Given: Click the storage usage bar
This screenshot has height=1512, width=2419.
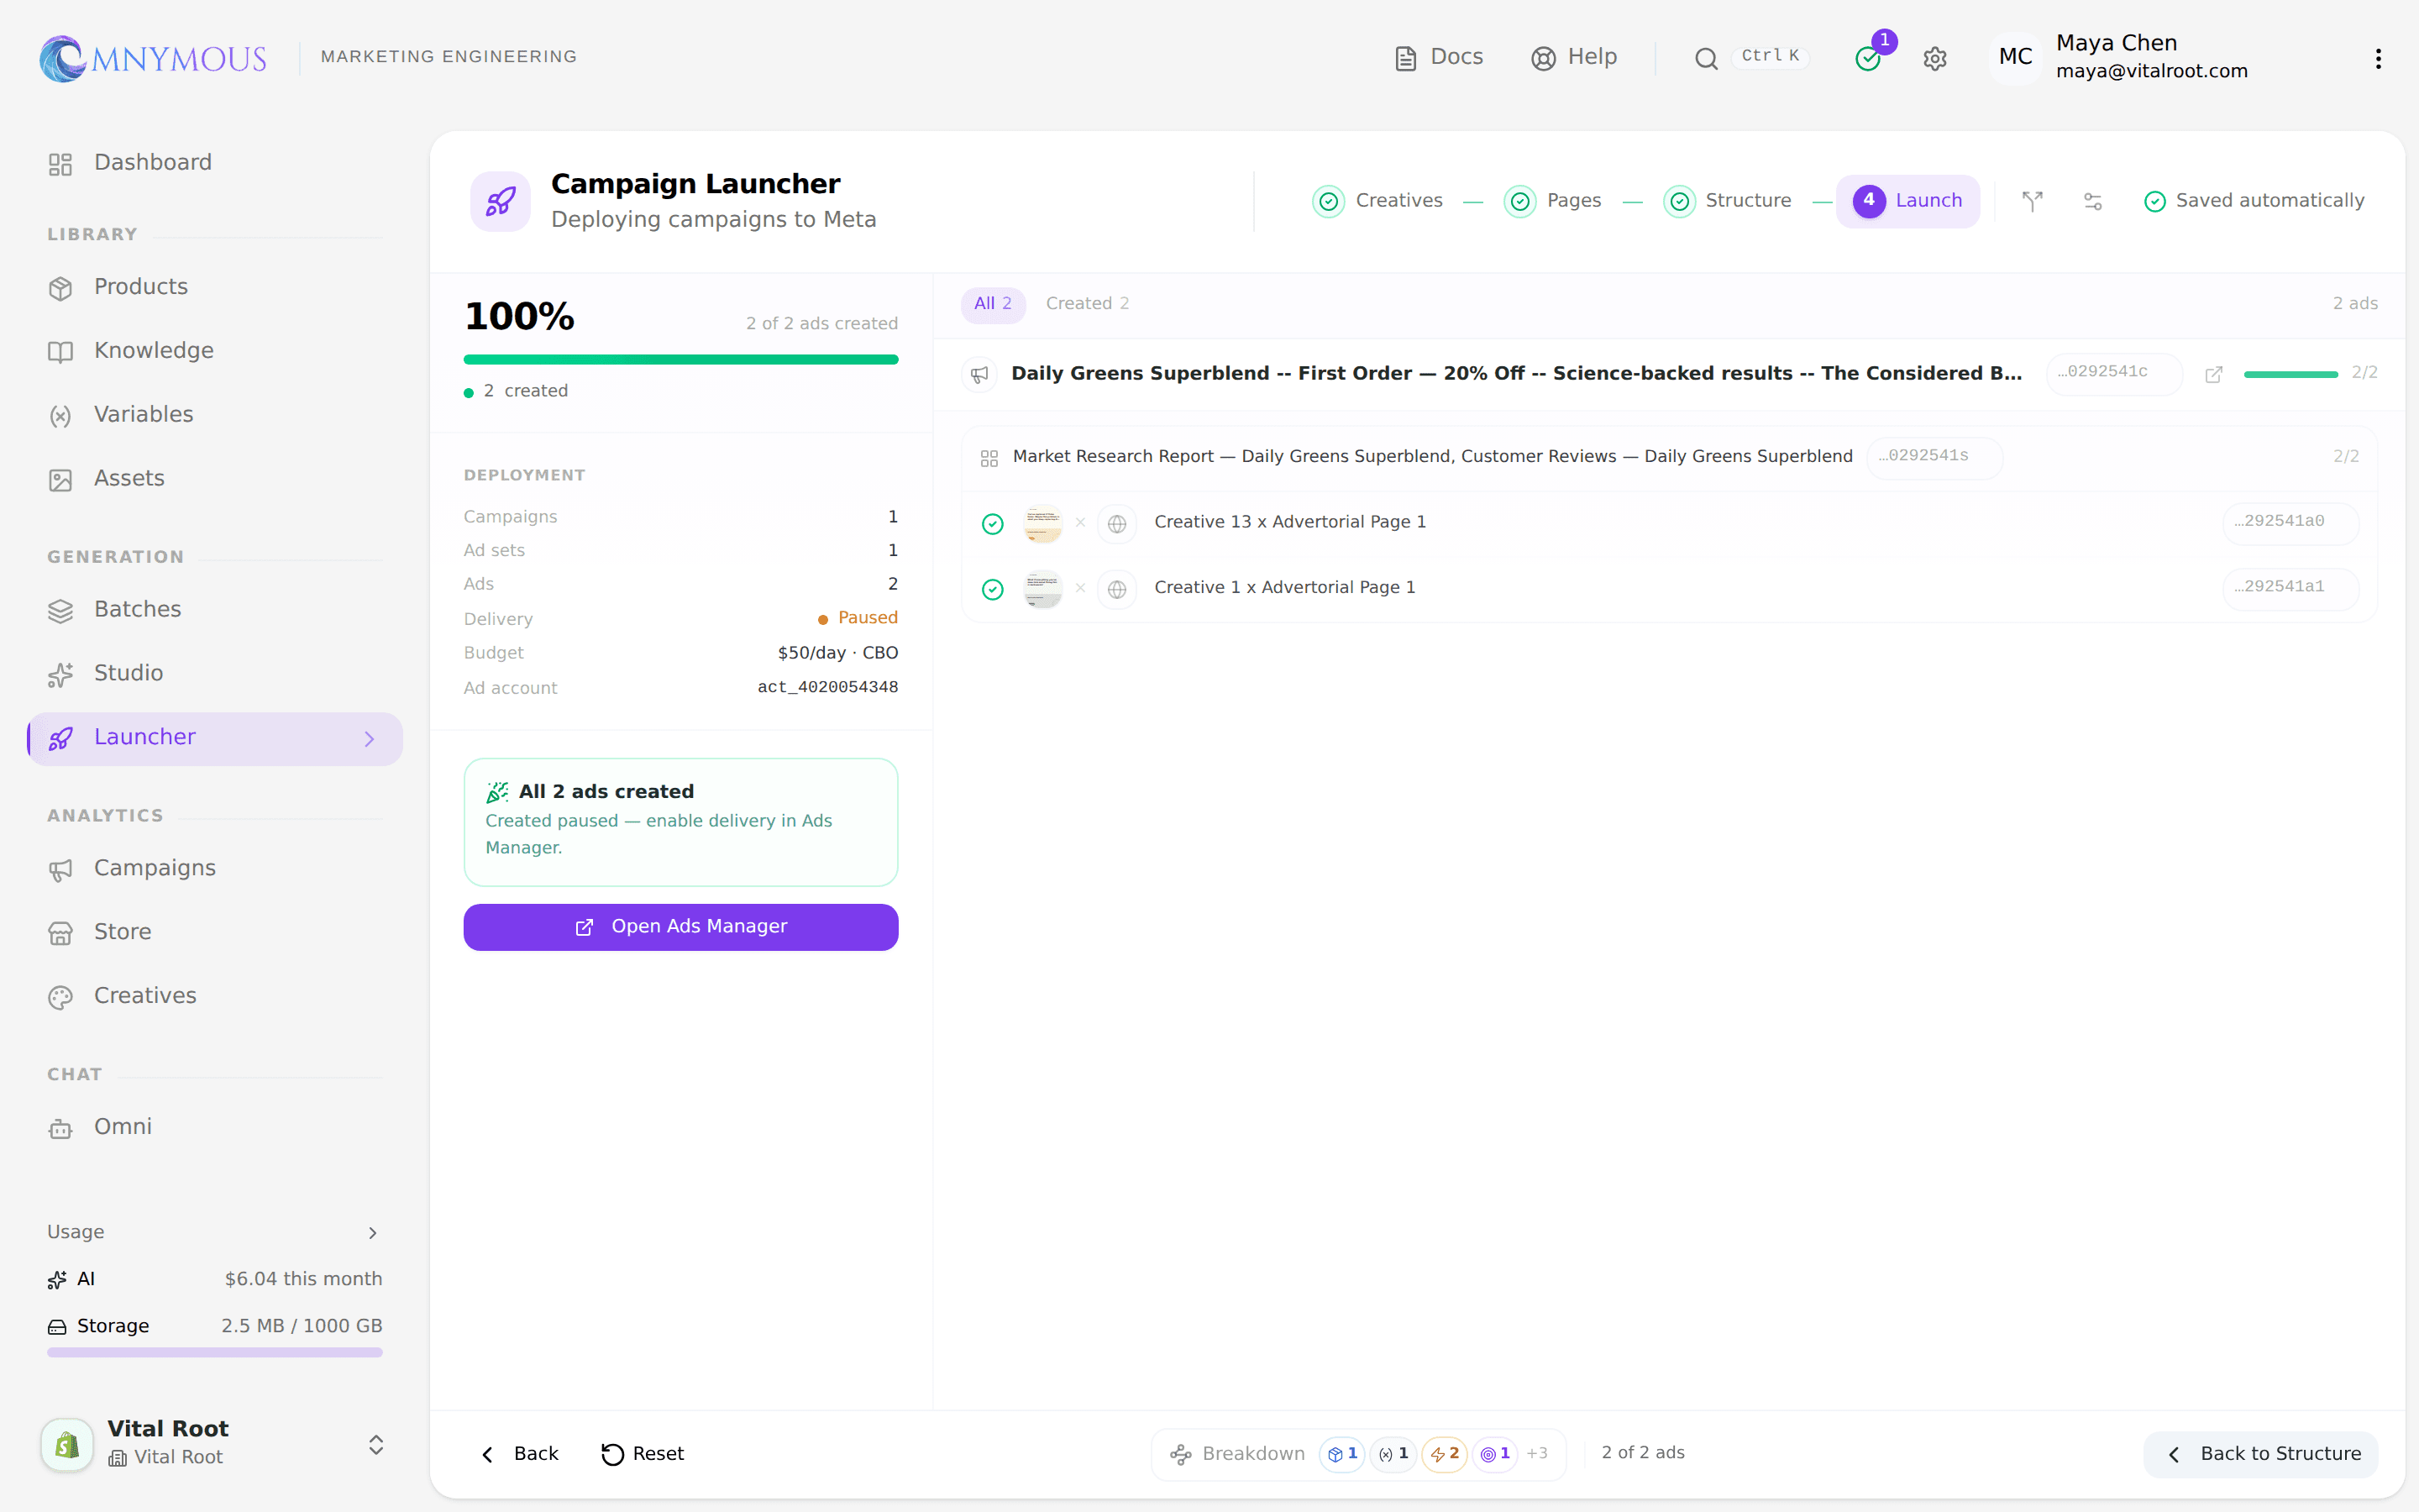Looking at the screenshot, I should click(214, 1352).
